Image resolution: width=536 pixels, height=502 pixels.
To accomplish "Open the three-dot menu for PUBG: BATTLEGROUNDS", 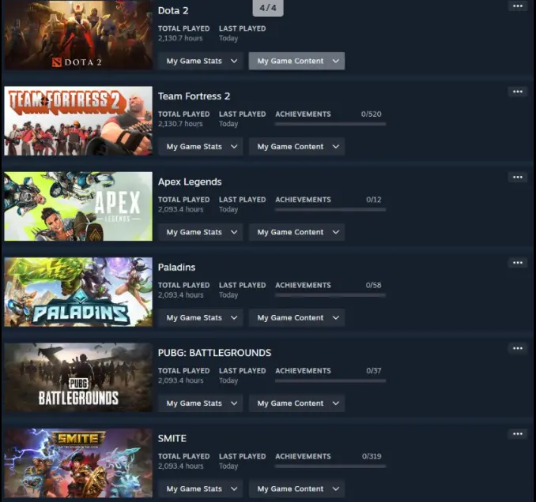I will click(518, 348).
